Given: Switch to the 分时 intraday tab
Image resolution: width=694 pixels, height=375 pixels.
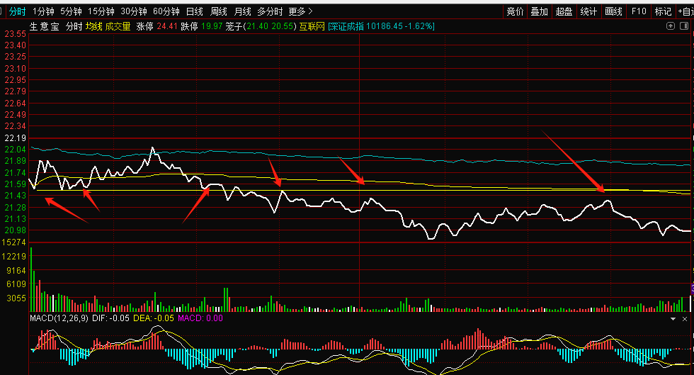Looking at the screenshot, I should click(x=17, y=11).
